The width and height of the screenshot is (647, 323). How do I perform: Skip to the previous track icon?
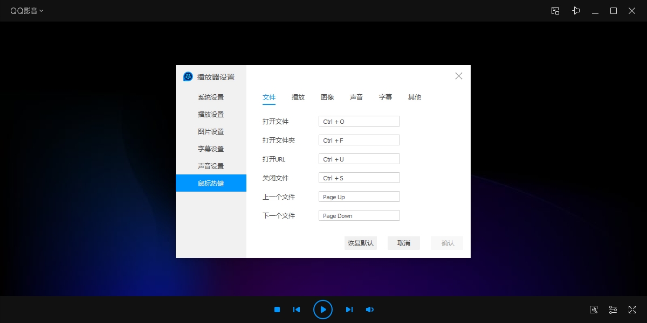(x=296, y=310)
